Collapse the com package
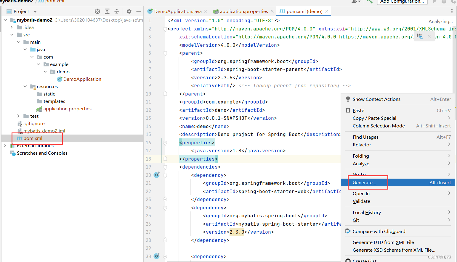 tap(32, 57)
